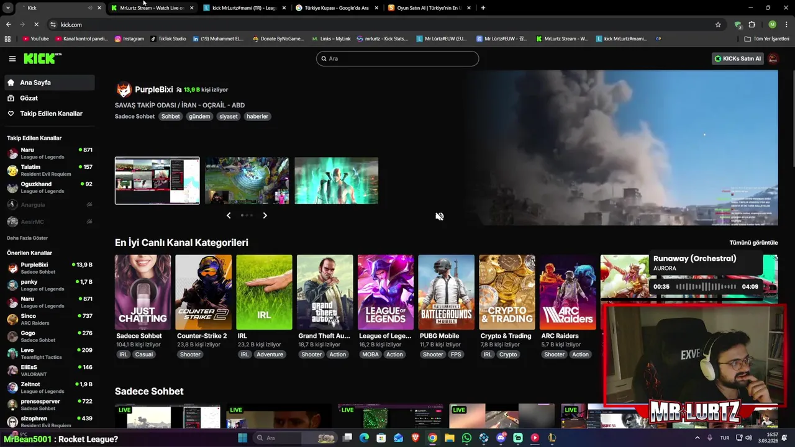Click the FPS tag under PUBG Mobile
Screen dimensions: 795x447
tap(456, 354)
